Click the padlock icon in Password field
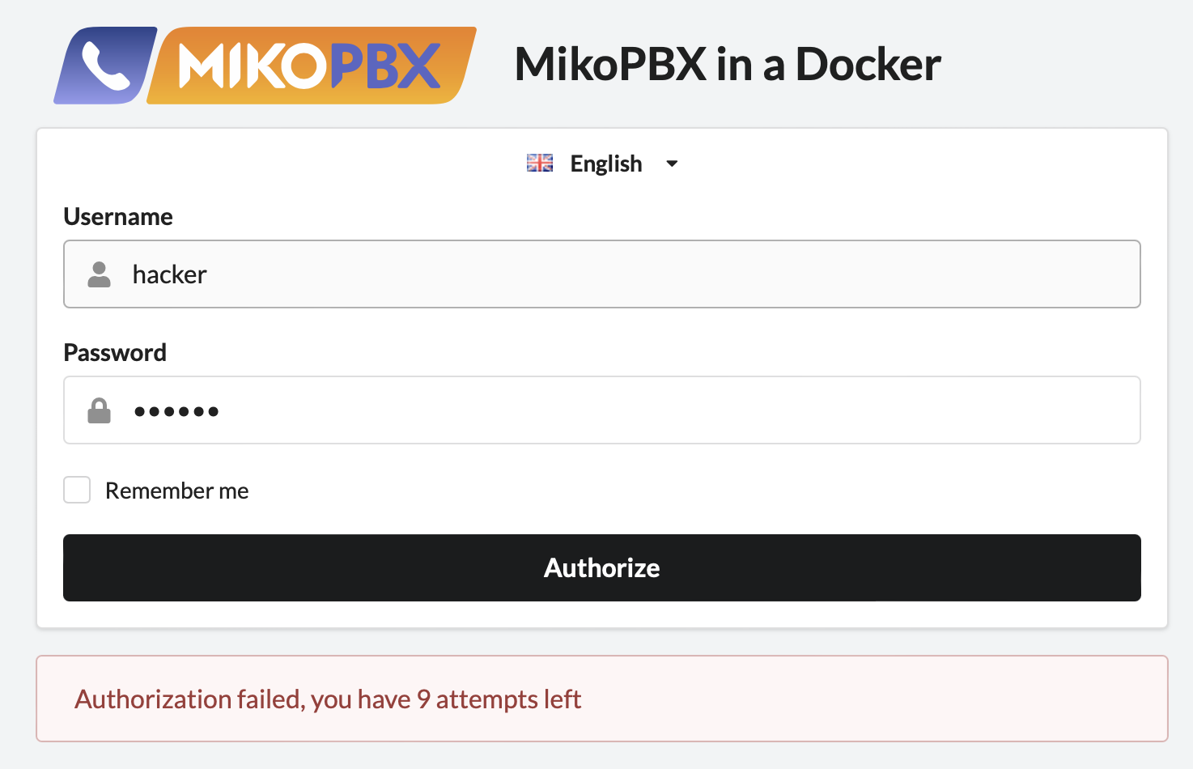 point(99,410)
